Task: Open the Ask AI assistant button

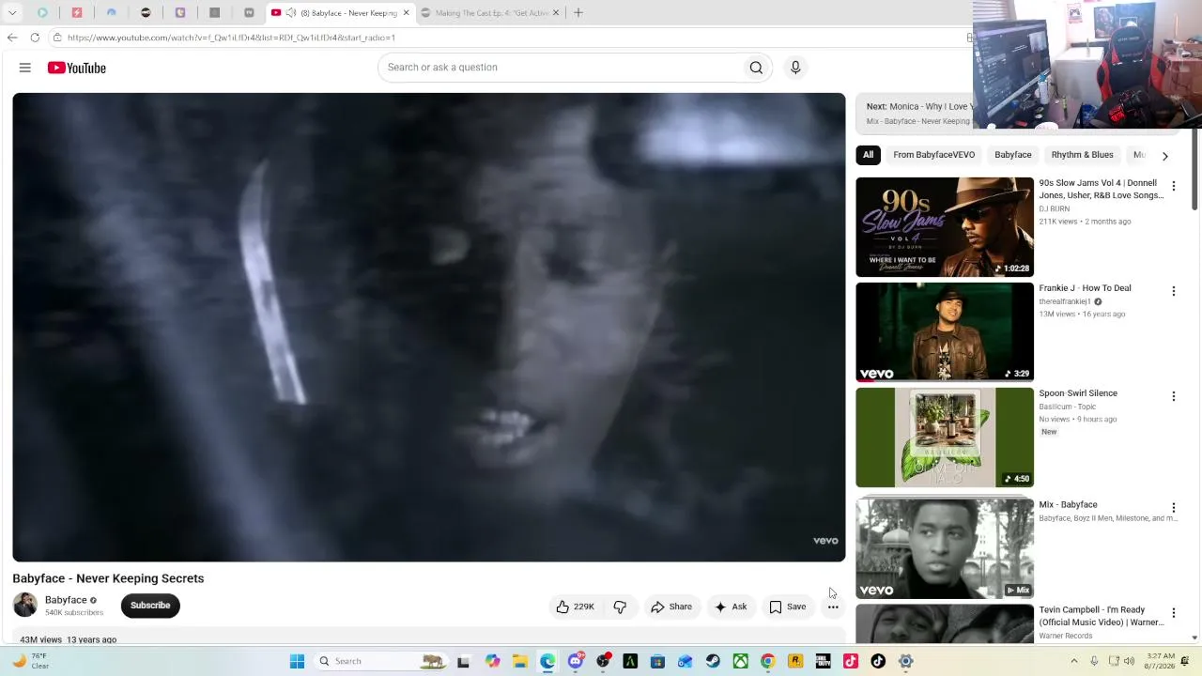Action: 731,607
